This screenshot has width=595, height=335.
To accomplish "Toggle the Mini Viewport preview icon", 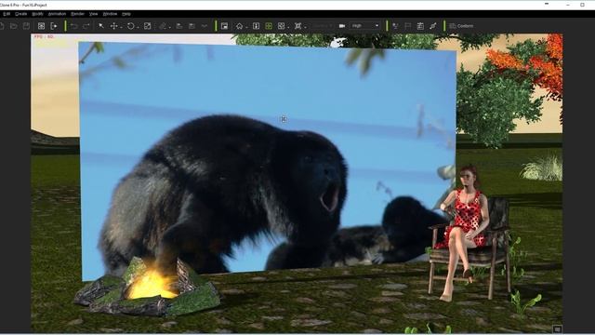I will [224, 26].
